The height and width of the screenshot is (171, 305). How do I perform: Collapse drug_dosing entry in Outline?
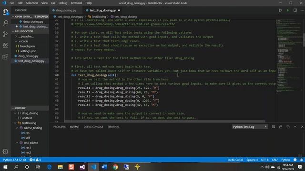click(x=15, y=113)
